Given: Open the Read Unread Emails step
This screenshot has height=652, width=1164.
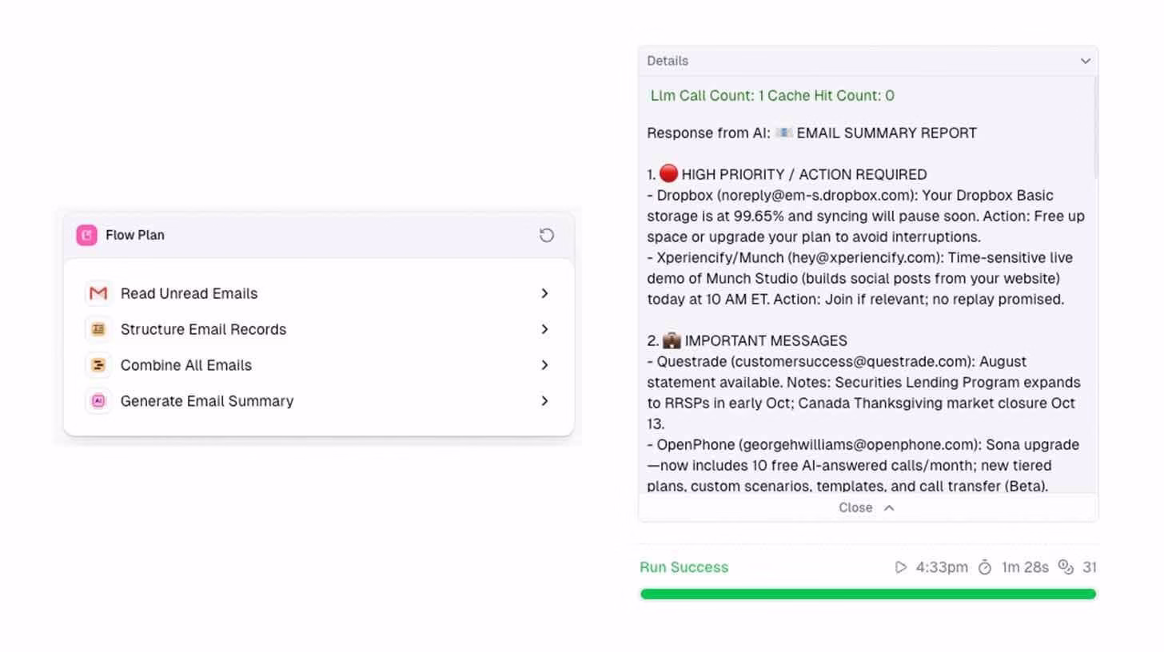Looking at the screenshot, I should (x=318, y=293).
